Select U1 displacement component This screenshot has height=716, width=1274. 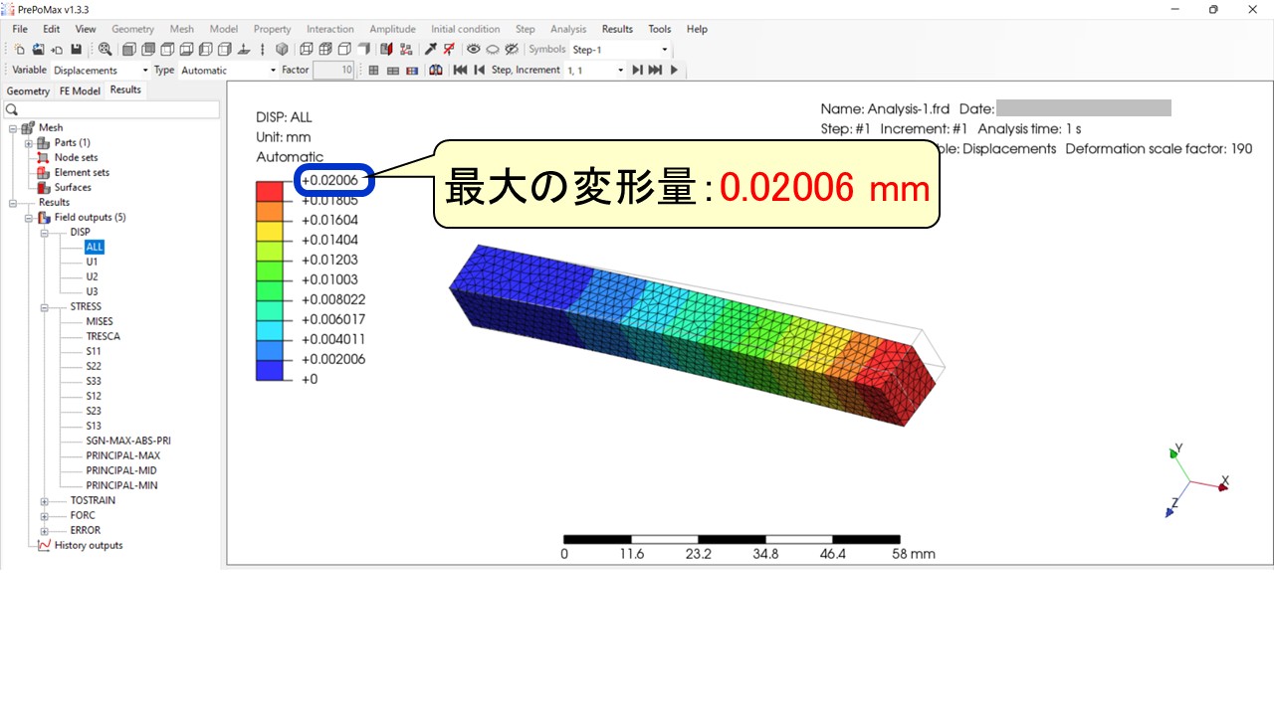pyautogui.click(x=92, y=262)
